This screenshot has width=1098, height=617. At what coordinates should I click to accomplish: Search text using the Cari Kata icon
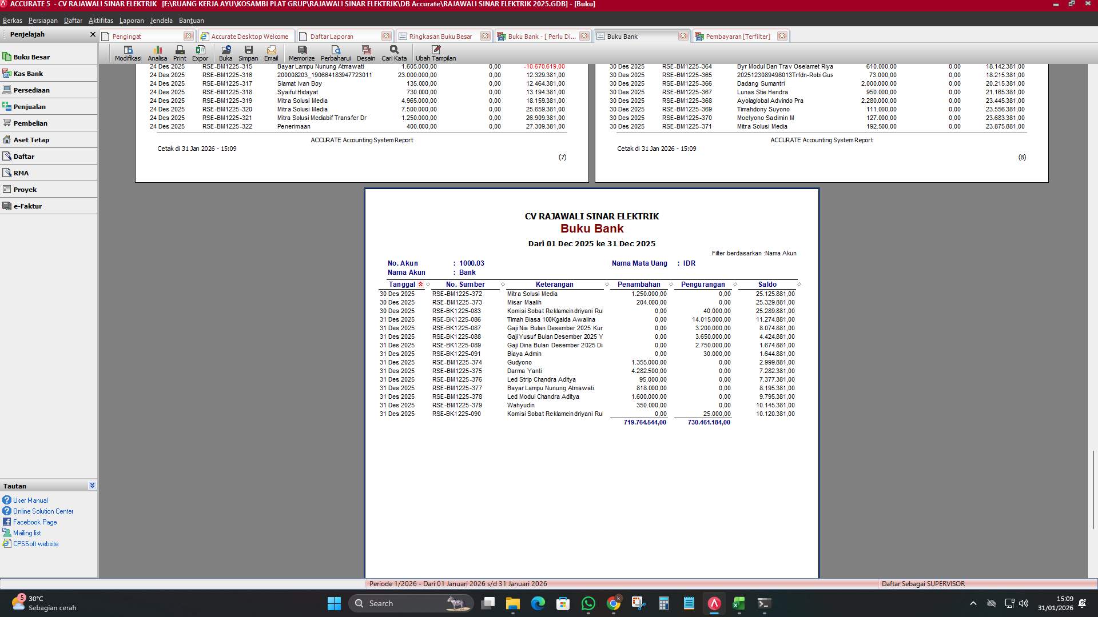pos(393,53)
